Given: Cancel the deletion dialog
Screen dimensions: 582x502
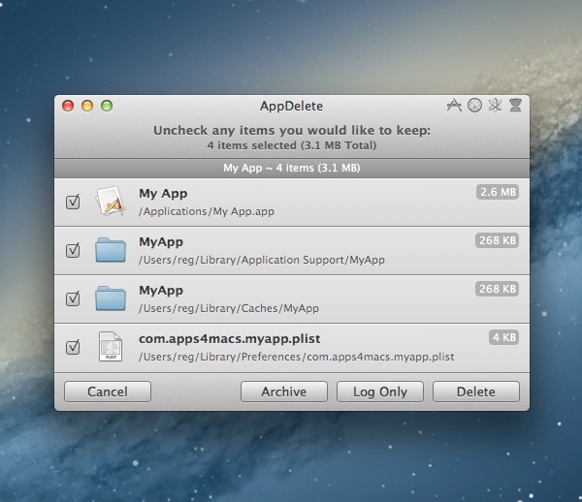Looking at the screenshot, I should coord(108,392).
